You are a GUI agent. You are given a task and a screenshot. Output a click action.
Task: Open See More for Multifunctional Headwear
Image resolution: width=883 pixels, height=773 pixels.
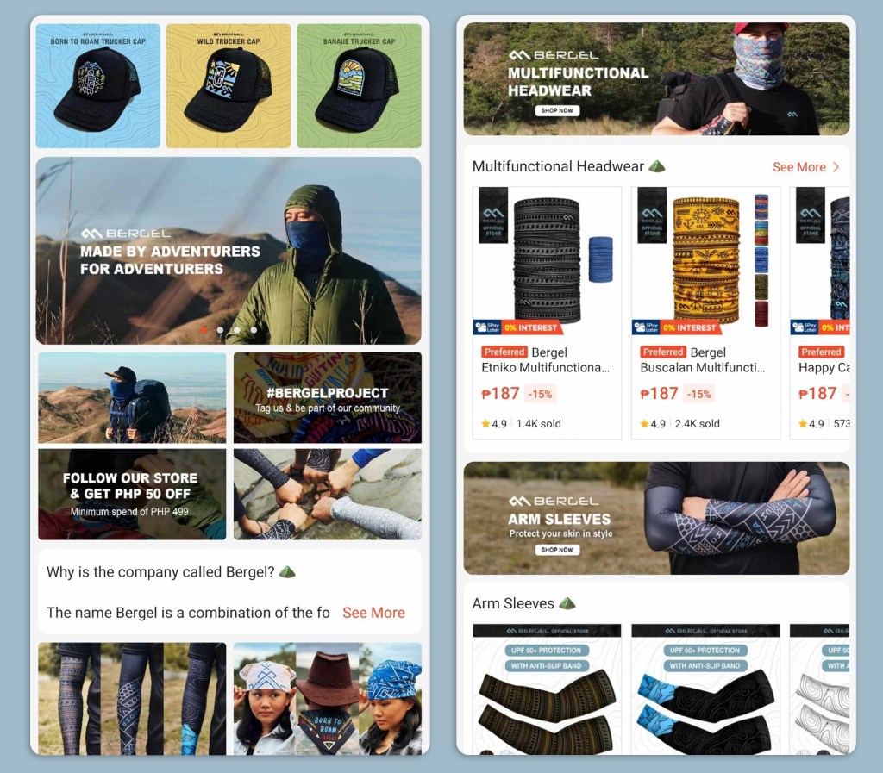tap(799, 167)
